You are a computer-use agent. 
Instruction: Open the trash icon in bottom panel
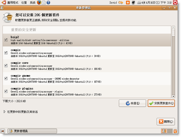(x=175, y=131)
